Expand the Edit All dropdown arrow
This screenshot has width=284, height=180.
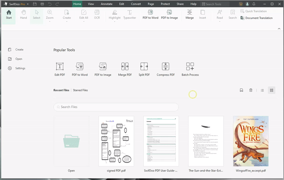click(84, 22)
